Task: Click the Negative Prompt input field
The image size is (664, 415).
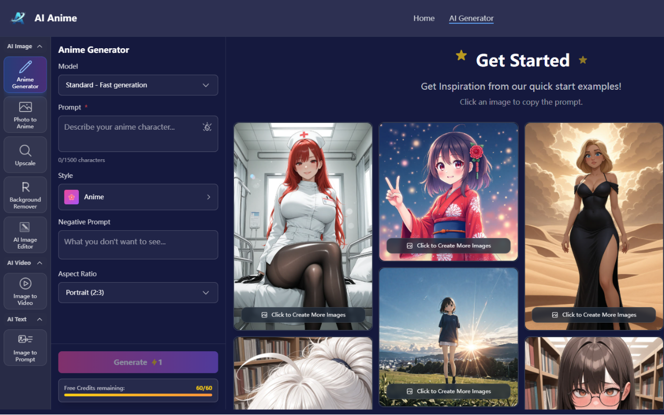Action: (x=137, y=244)
